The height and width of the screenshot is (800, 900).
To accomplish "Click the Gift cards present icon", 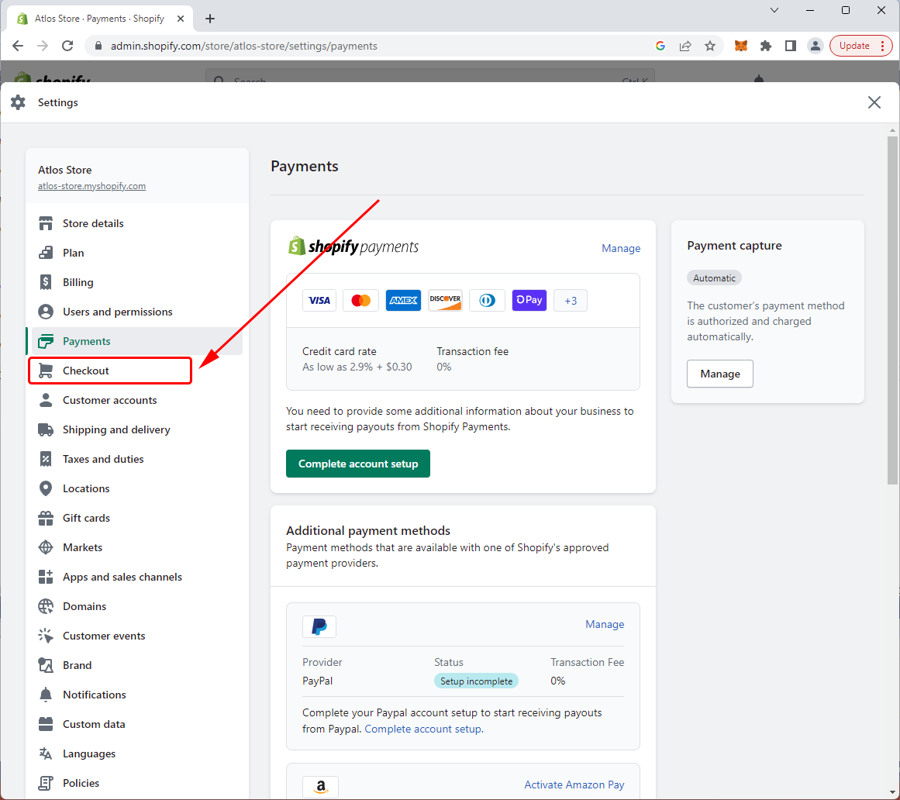I will (45, 519).
